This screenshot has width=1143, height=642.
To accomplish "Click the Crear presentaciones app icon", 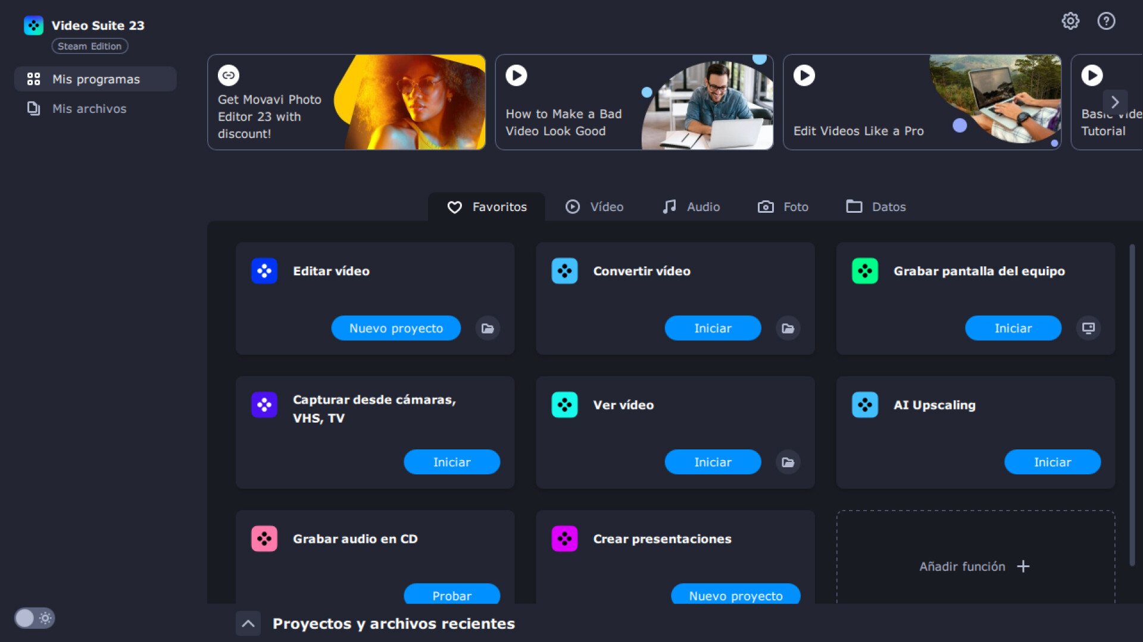I will (564, 539).
